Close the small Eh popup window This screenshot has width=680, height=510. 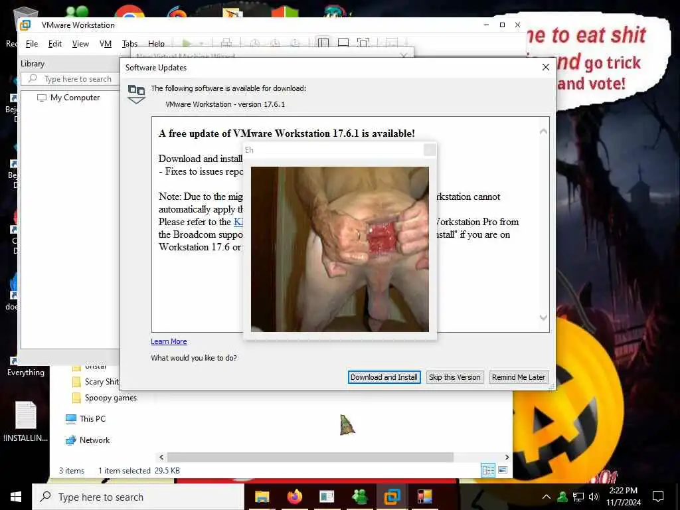click(x=430, y=149)
